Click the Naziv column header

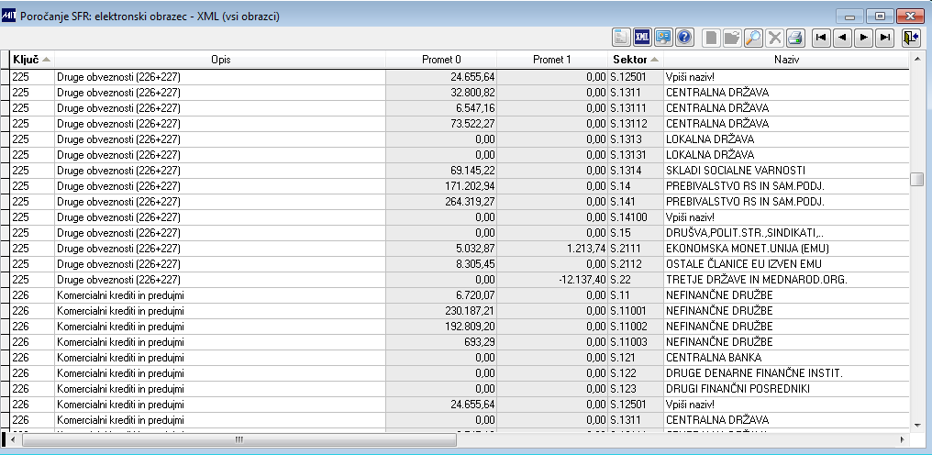[x=786, y=60]
